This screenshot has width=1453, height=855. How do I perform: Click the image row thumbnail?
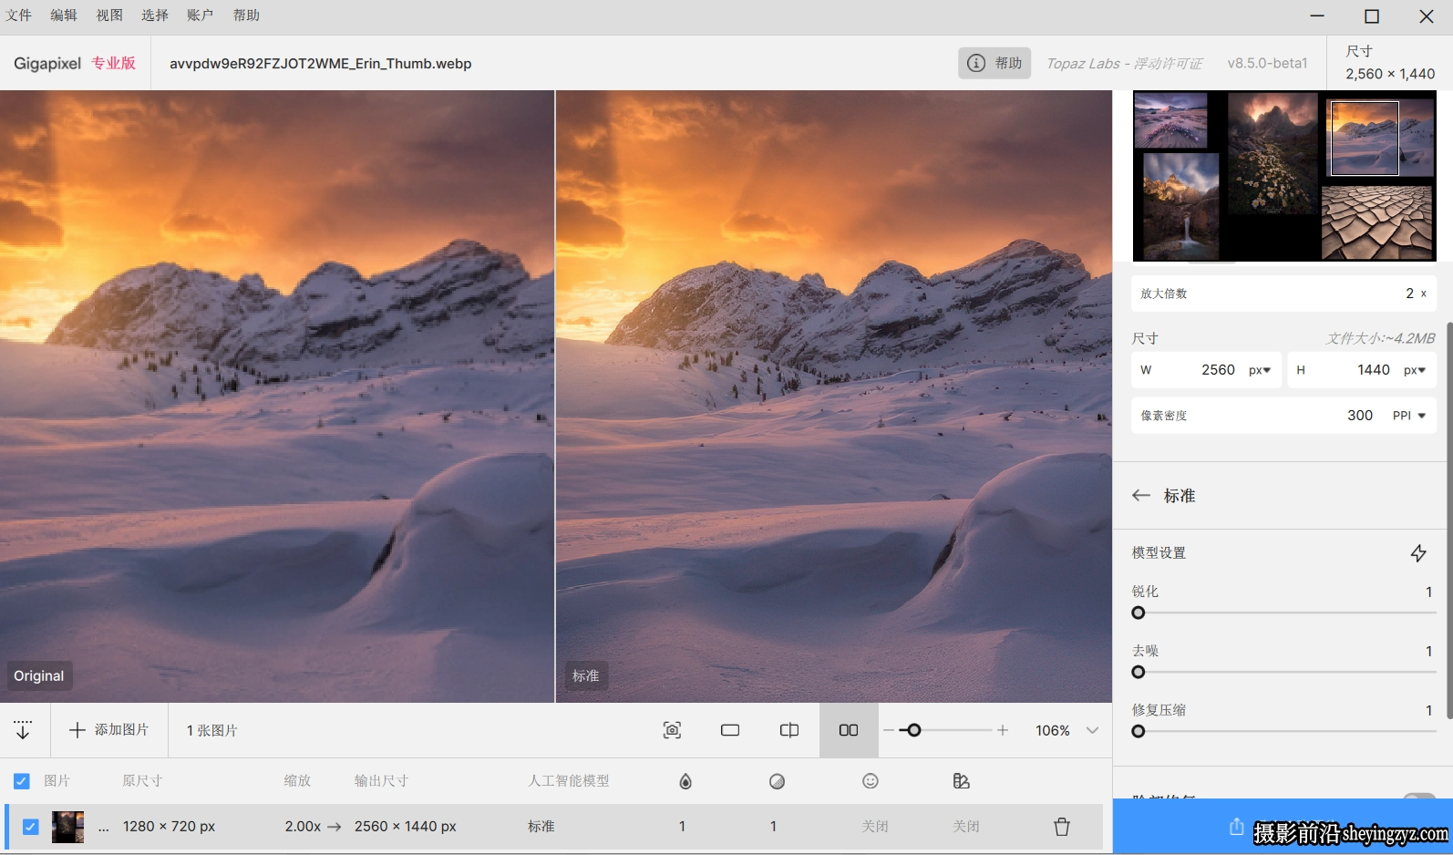click(68, 827)
